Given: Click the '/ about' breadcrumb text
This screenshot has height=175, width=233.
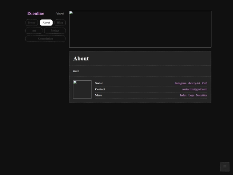Looking at the screenshot, I should [x=60, y=13].
